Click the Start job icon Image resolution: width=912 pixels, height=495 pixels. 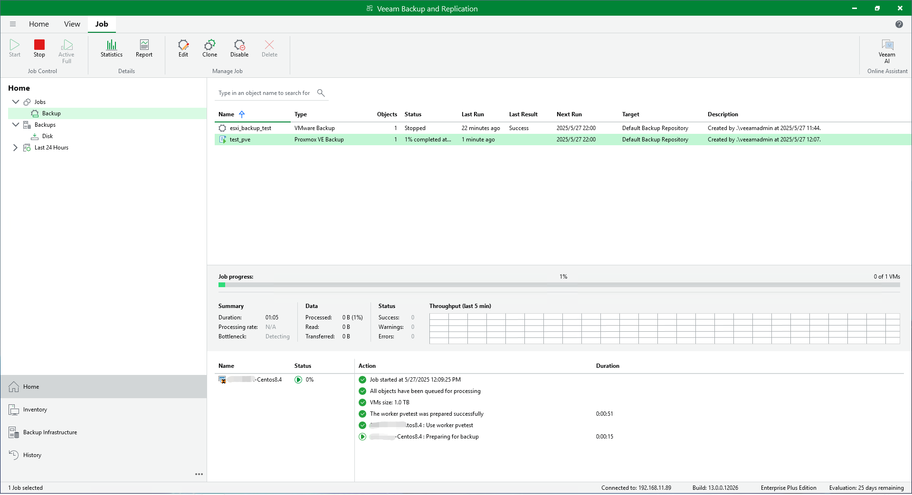click(15, 48)
